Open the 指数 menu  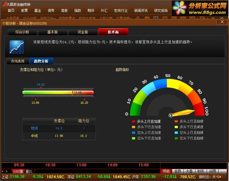tap(77, 10)
